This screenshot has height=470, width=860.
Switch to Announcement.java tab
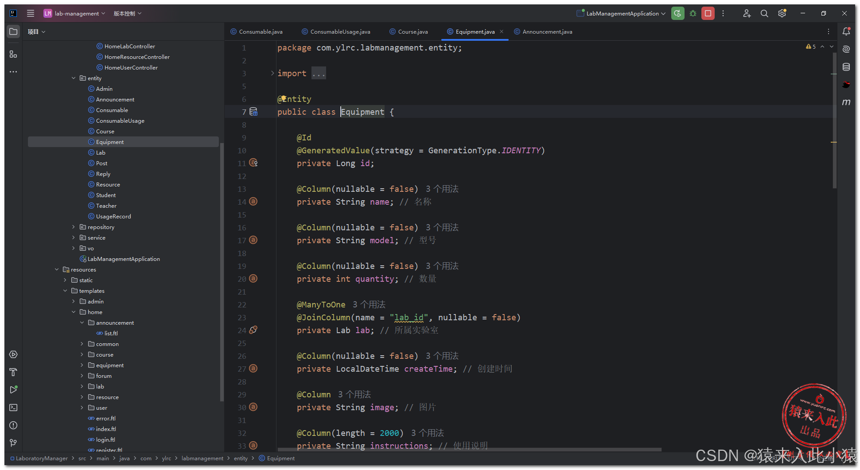(543, 31)
